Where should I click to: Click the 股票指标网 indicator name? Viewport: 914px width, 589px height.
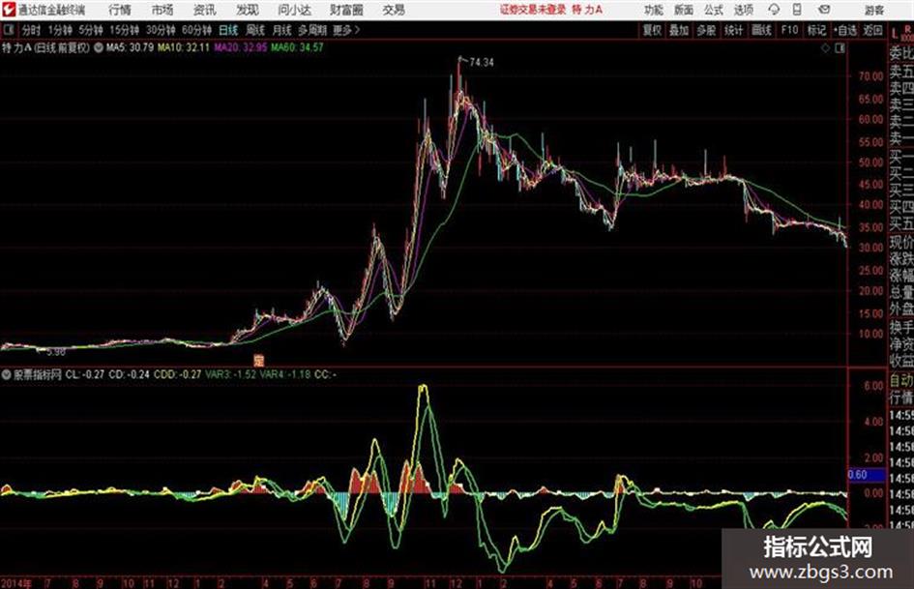click(x=38, y=374)
